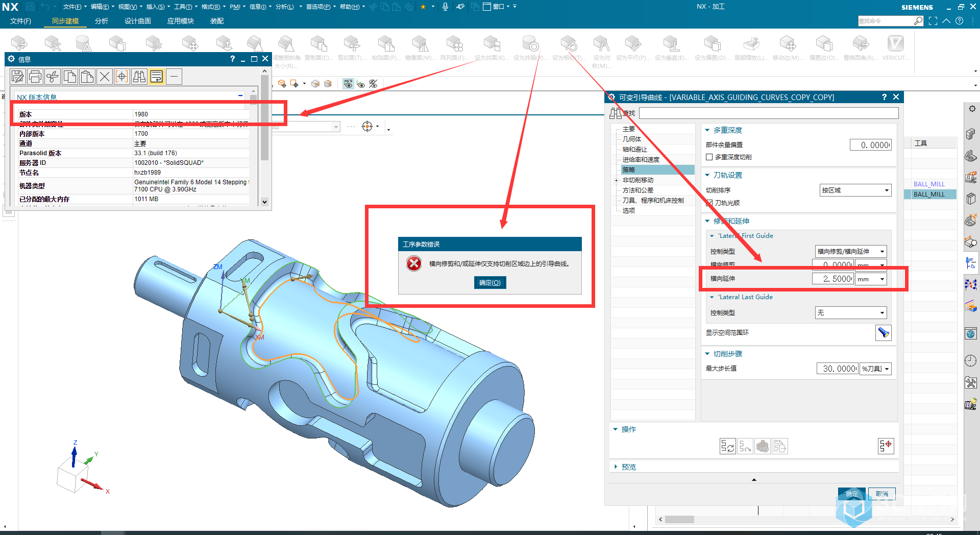The image size is (980, 535).
Task: Open the 控制类型 dropdown showing 横向修剪/横向延伸
Action: click(851, 251)
